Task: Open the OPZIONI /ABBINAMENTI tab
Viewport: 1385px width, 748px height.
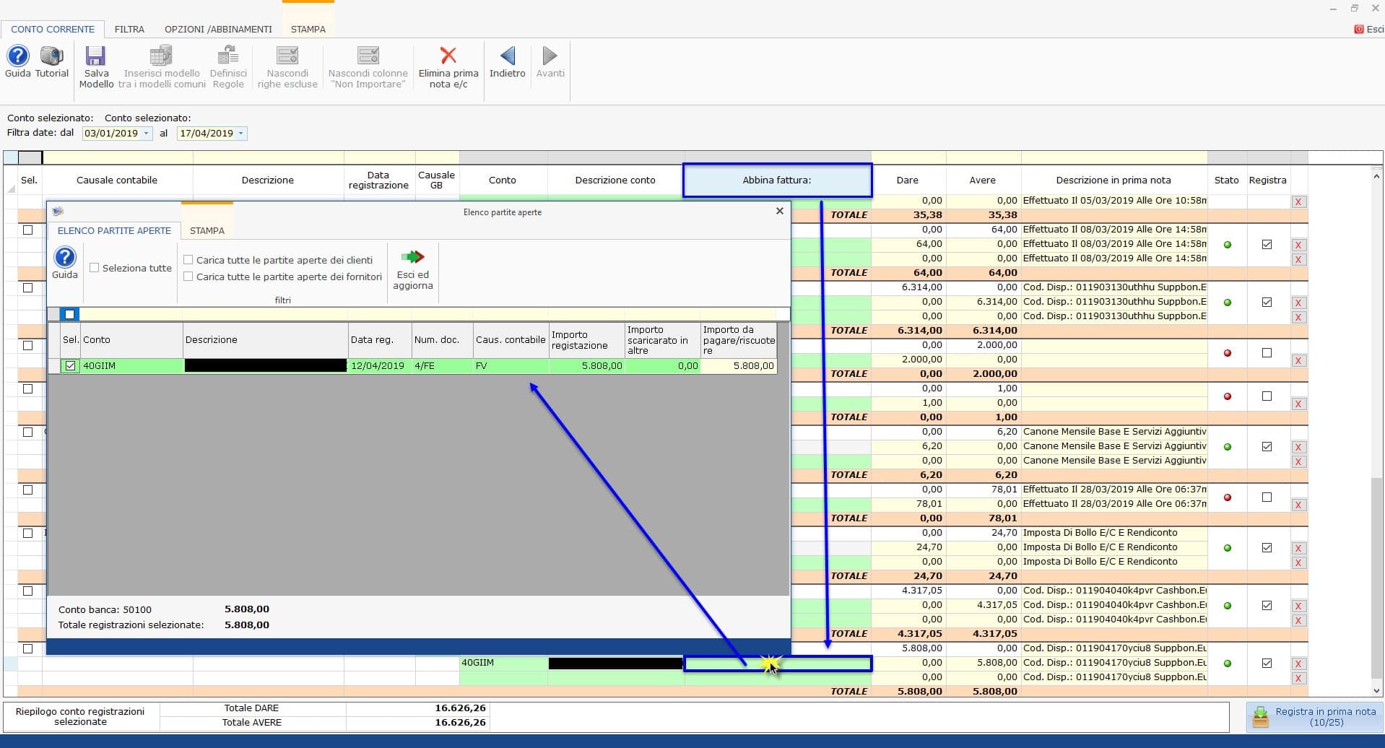Action: click(218, 30)
